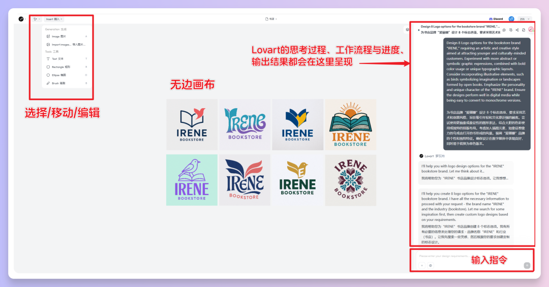Viewport: 549px width, 287px height.
Task: Click the send arrow button
Action: coord(527,266)
